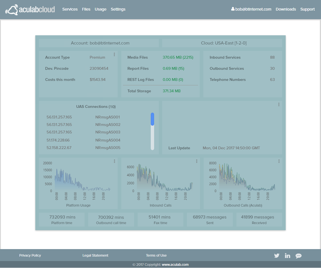Click the Telephone Numbers count 63

(x=272, y=80)
